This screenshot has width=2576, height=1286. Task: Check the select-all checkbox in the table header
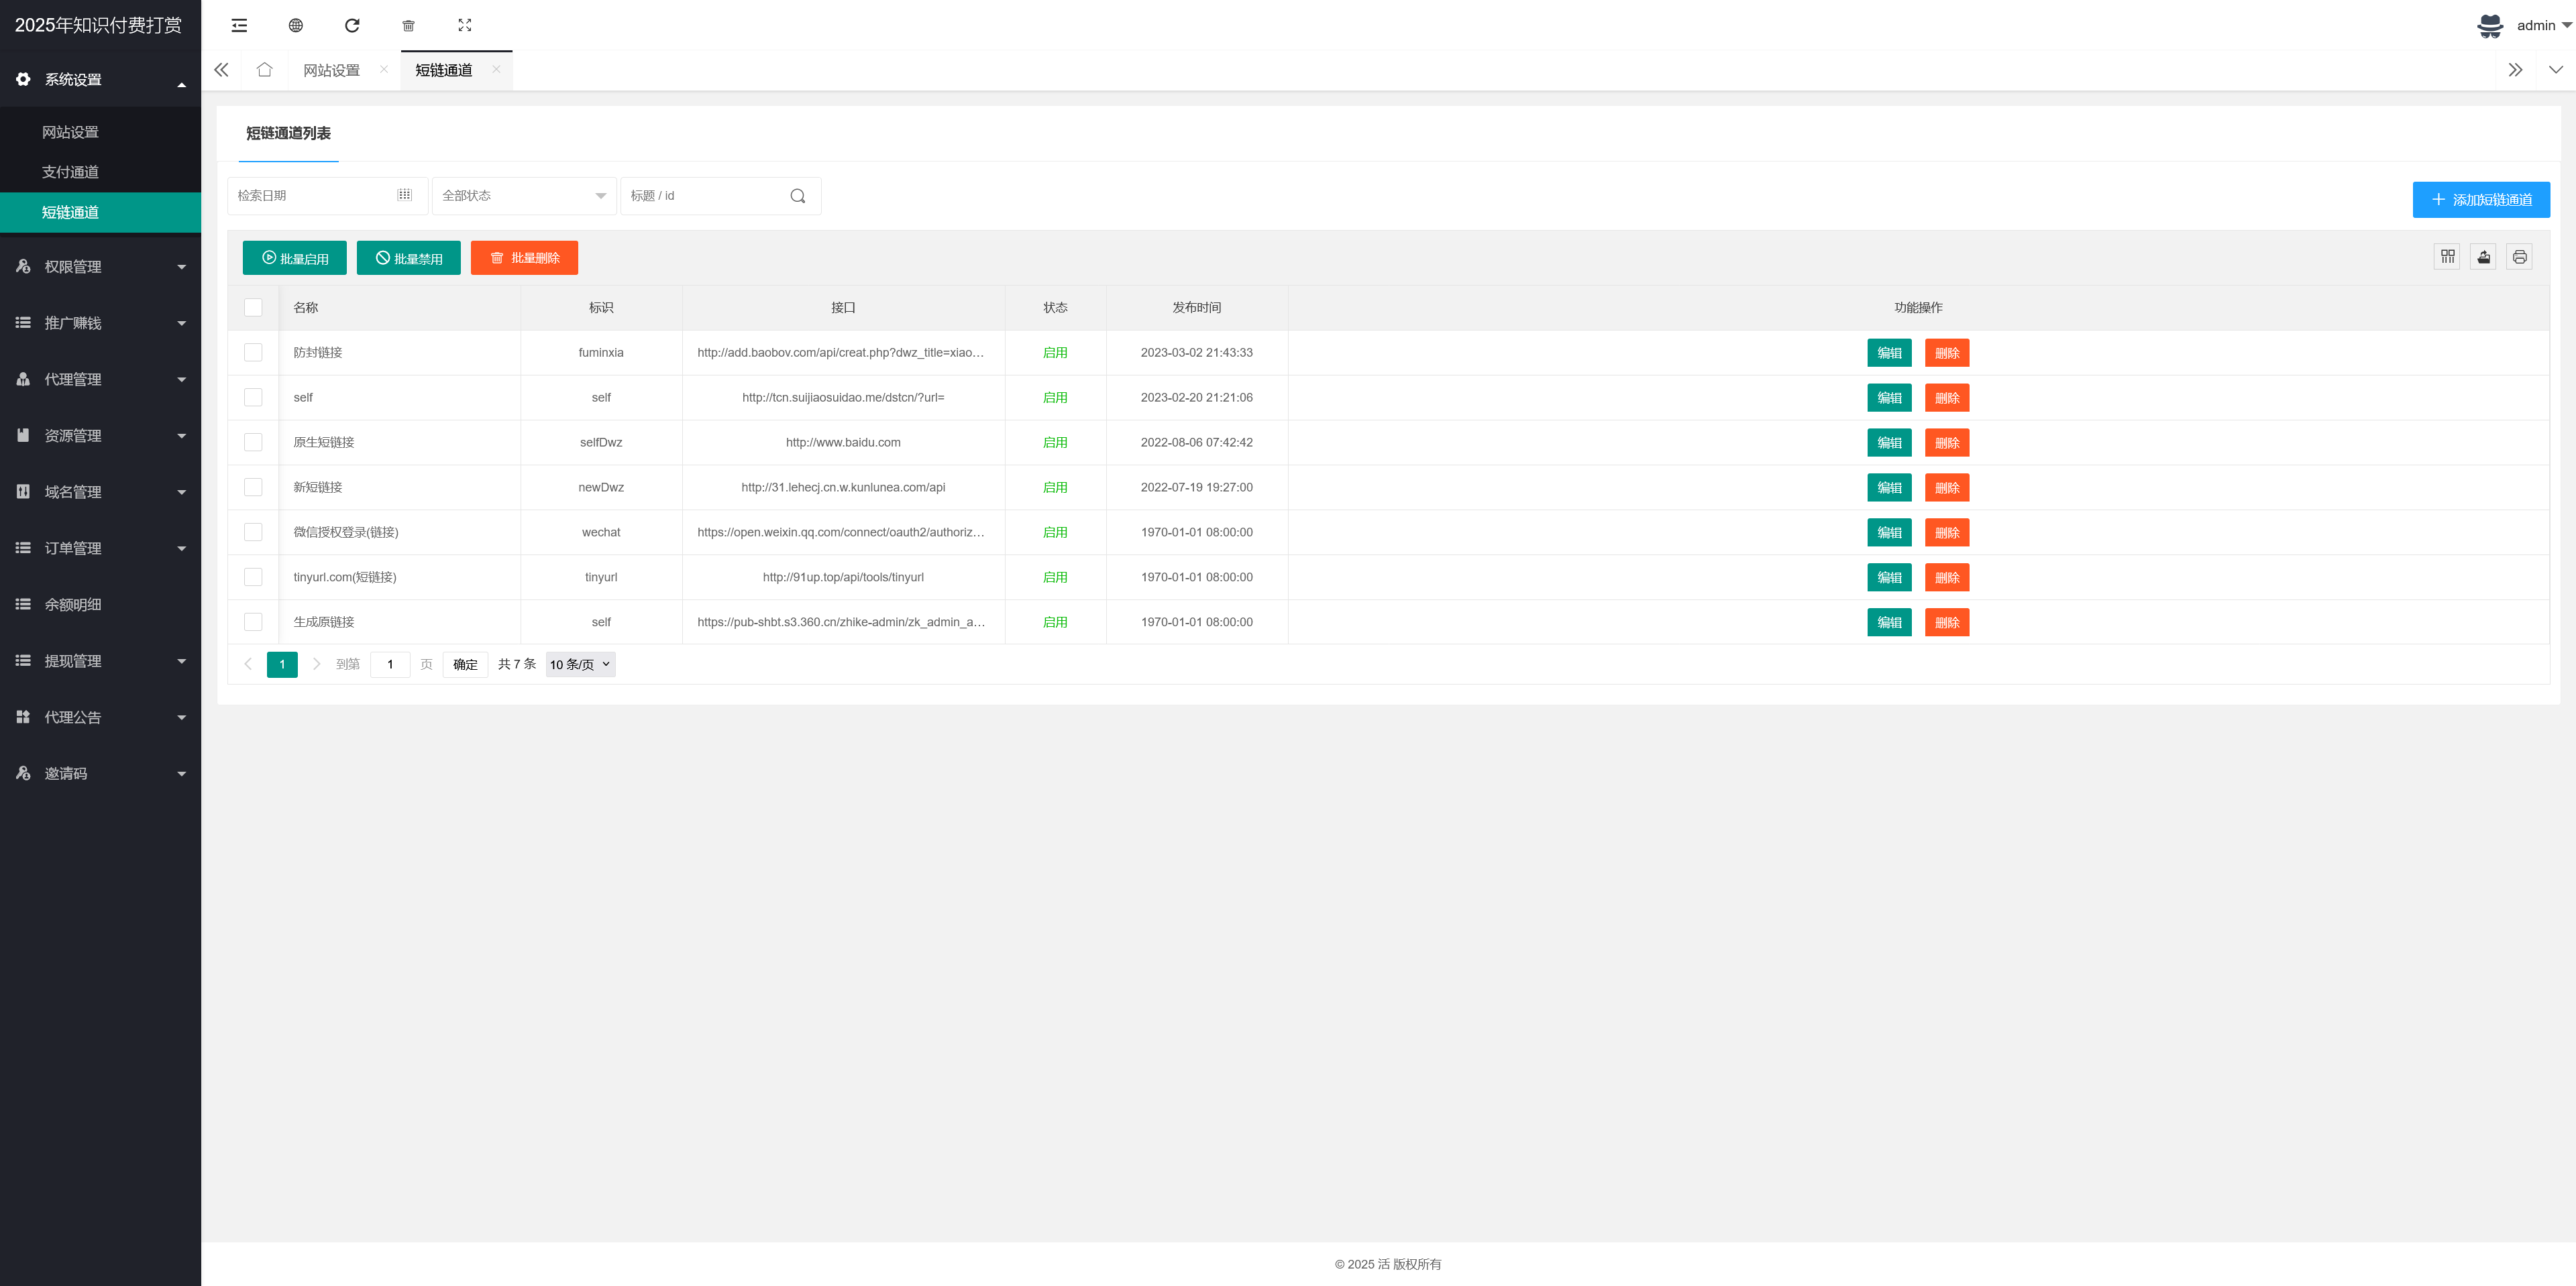[253, 308]
